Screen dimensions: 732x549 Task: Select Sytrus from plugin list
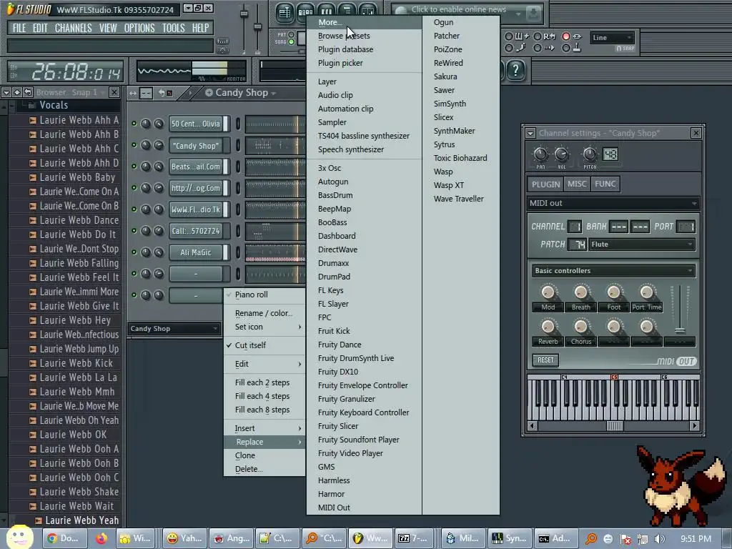[x=444, y=144]
